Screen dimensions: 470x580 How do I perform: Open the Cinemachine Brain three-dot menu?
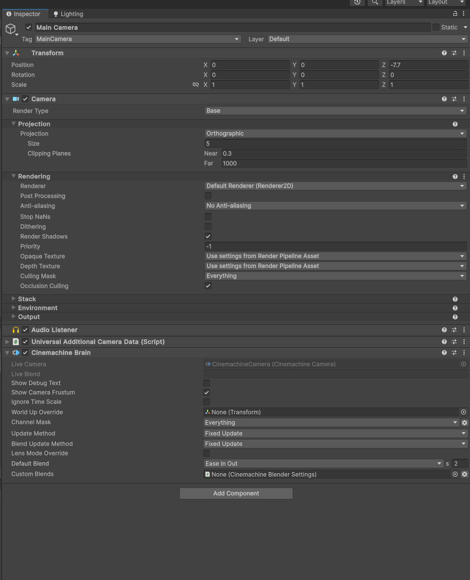(x=464, y=353)
